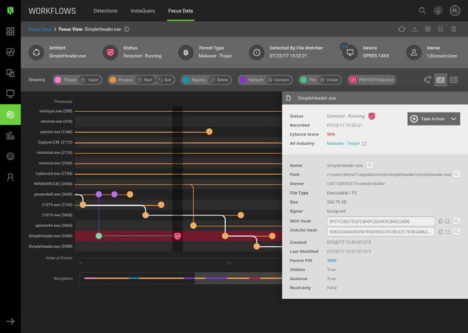Copy the MD5 hash
468x333 pixels.
click(x=441, y=221)
